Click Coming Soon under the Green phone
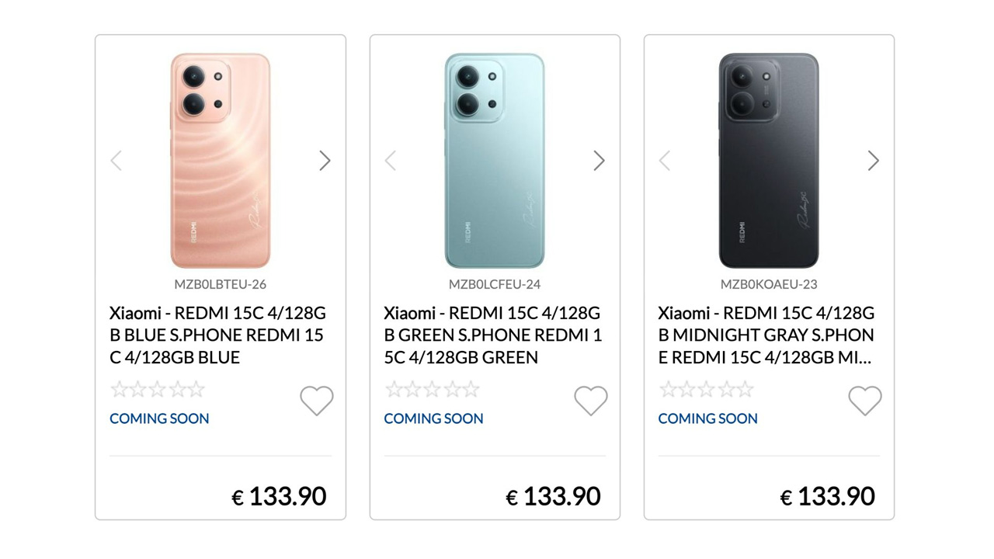Screen dimensions: 994x559 click(433, 418)
